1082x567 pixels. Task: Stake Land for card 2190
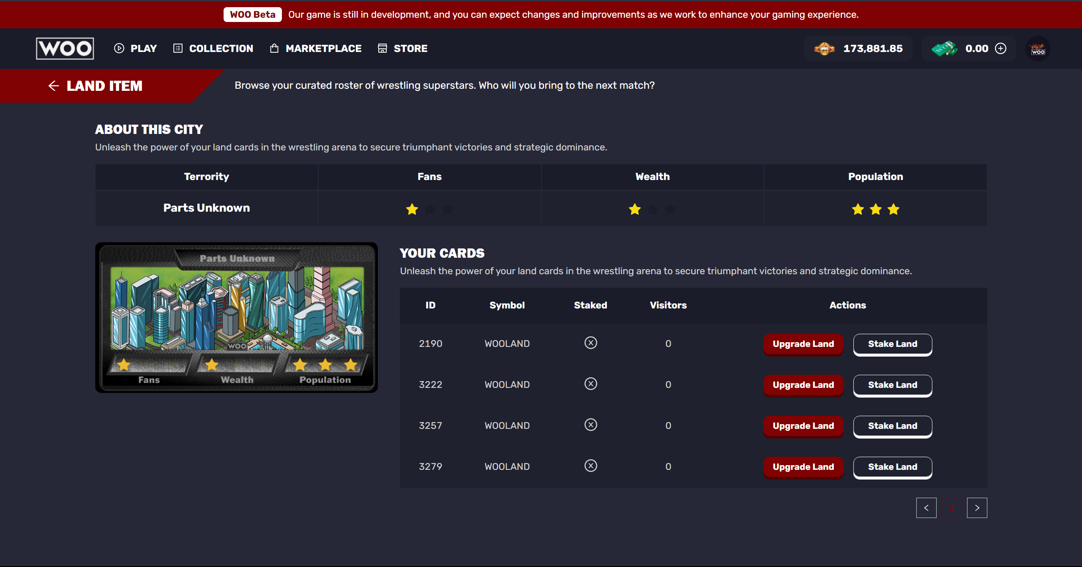[893, 344]
